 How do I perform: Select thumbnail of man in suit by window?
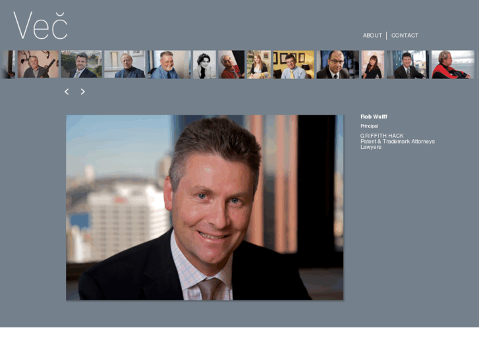pos(408,65)
